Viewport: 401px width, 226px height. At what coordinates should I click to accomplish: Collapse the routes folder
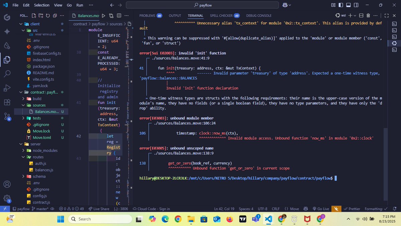pyautogui.click(x=23, y=157)
